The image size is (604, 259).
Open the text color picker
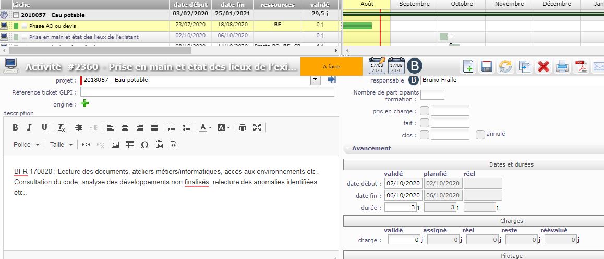(x=203, y=127)
